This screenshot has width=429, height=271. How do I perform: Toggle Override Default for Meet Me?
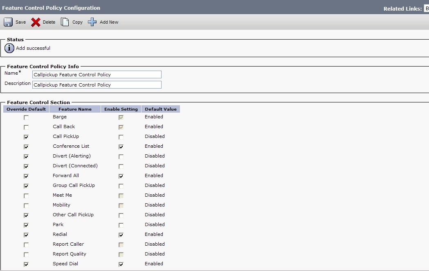(26, 196)
